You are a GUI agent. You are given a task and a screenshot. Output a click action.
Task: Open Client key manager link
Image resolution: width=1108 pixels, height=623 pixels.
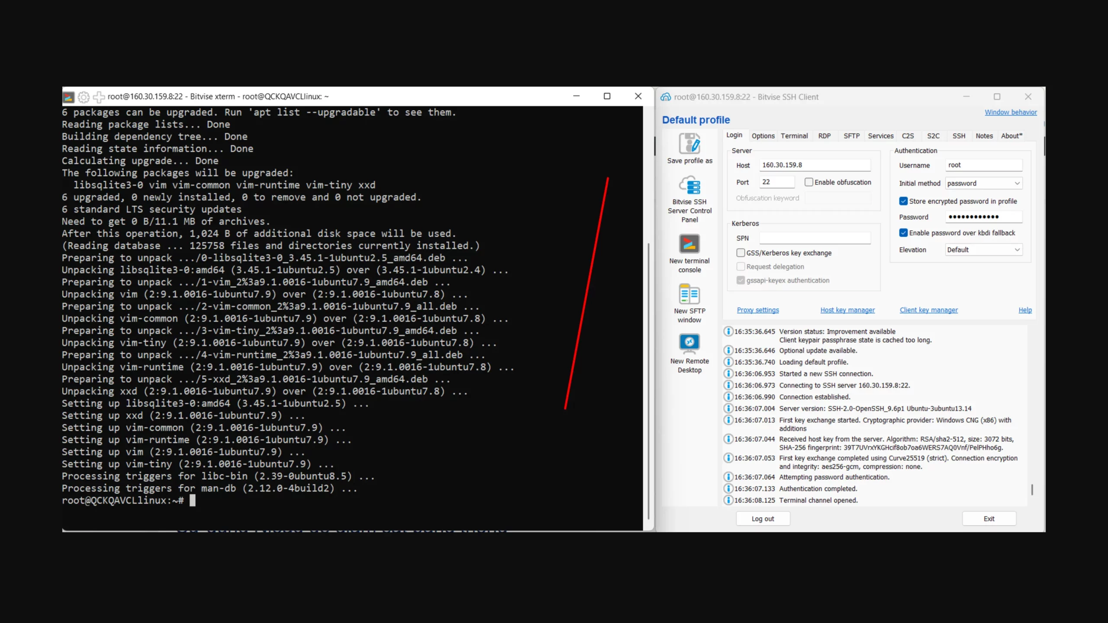928,310
